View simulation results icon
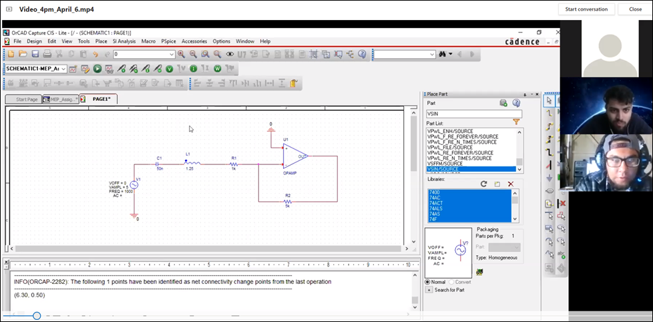 pos(109,69)
